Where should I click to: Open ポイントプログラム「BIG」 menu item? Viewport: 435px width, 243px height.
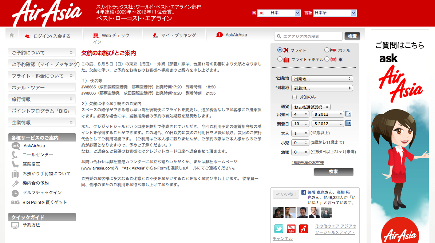(x=42, y=111)
